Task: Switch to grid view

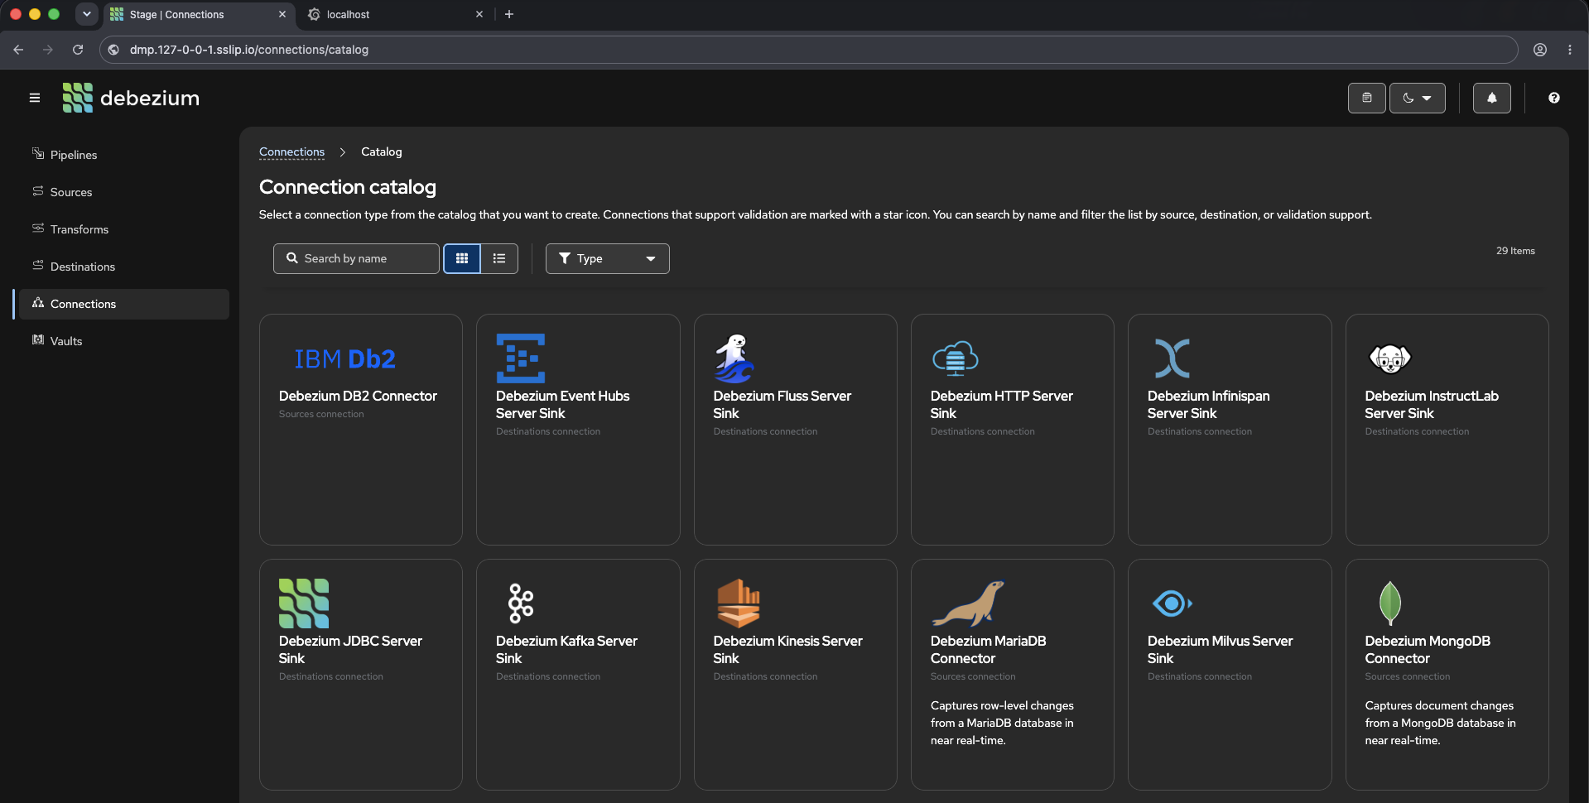Action: pos(462,258)
